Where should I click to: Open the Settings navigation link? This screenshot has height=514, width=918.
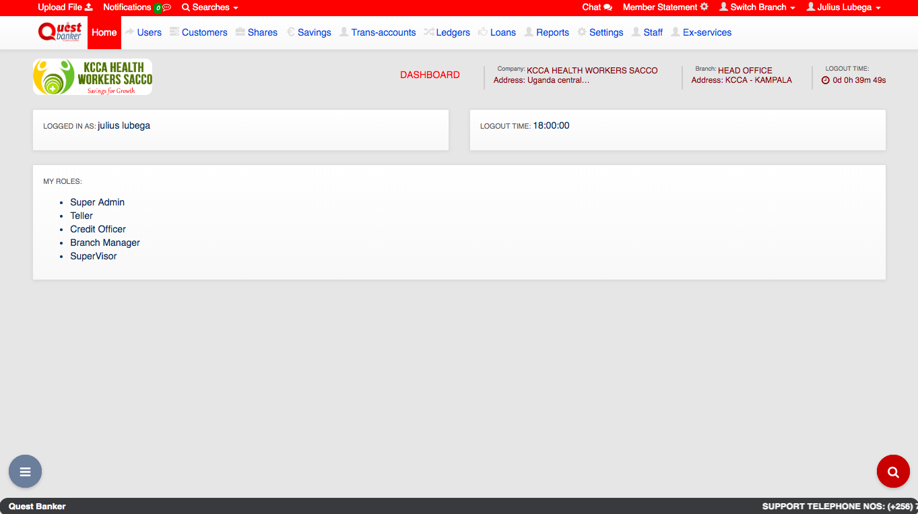click(x=605, y=32)
